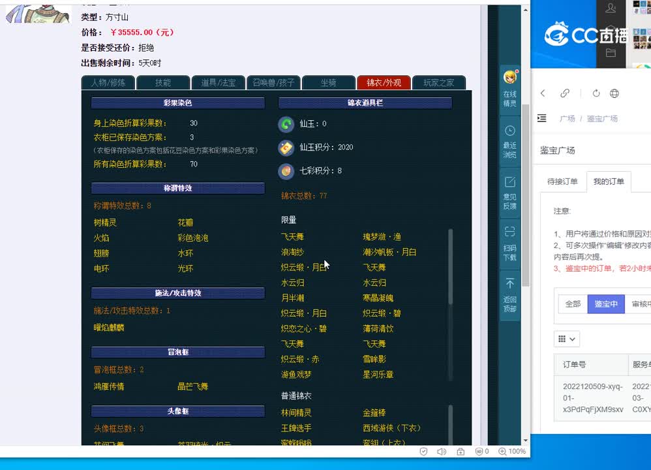Switch to 我的订单 tab
This screenshot has width=651, height=470.
pos(609,181)
